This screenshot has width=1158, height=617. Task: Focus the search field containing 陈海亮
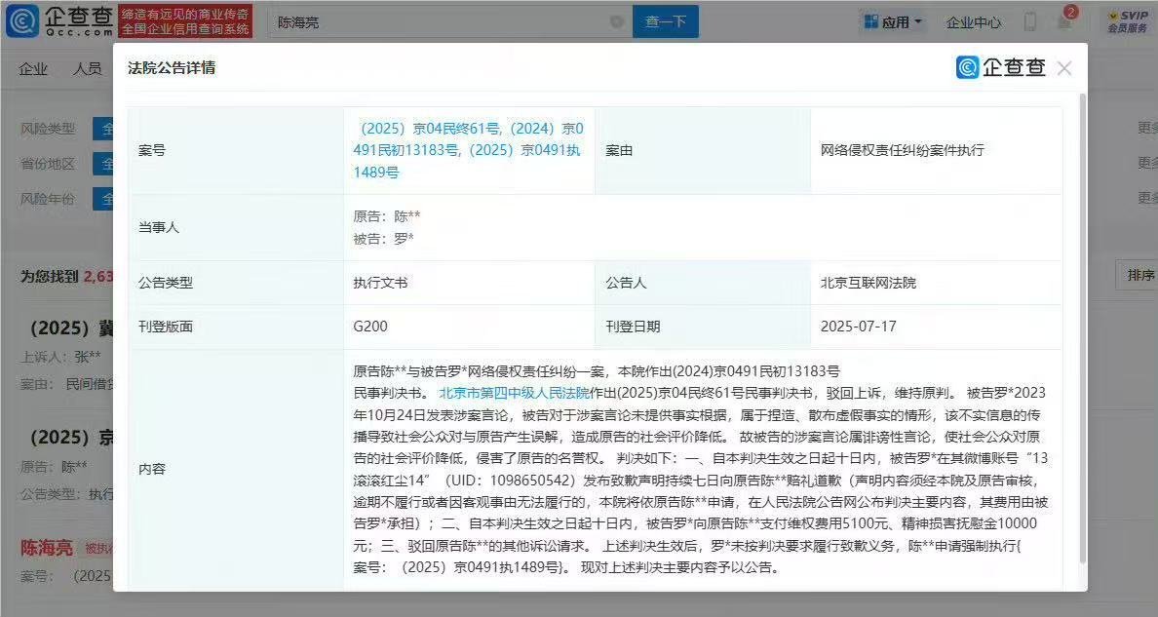(449, 22)
